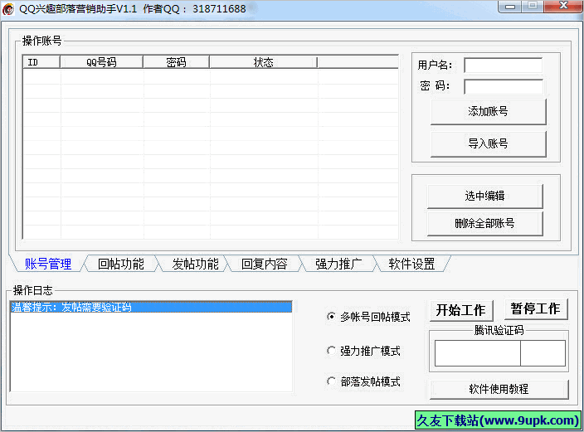
Task: Select the log entry 温馨提示：发帖需要验证码
Action: click(151, 308)
